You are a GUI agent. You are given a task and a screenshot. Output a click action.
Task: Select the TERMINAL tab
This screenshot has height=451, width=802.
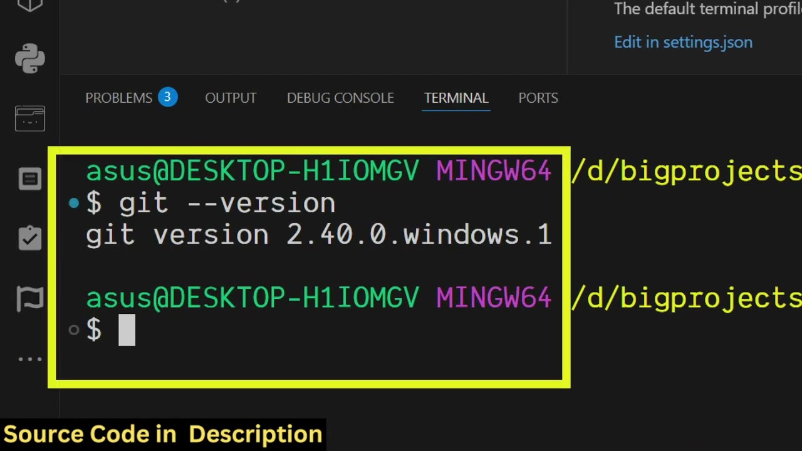(456, 98)
